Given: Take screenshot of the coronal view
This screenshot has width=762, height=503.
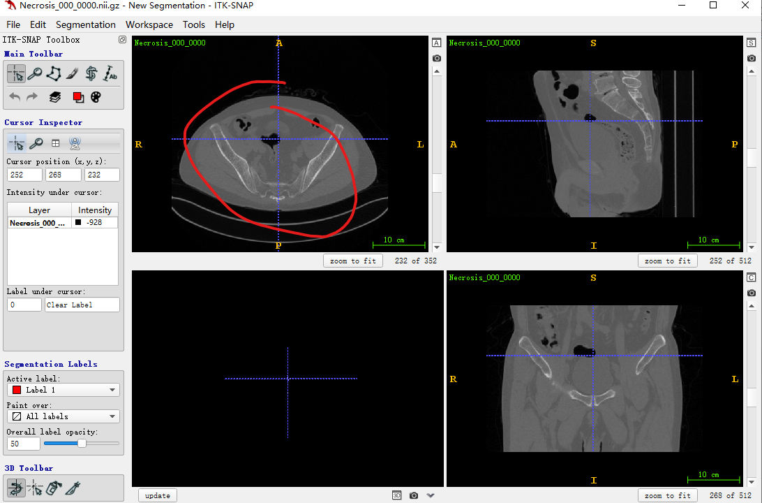Looking at the screenshot, I should click(752, 293).
